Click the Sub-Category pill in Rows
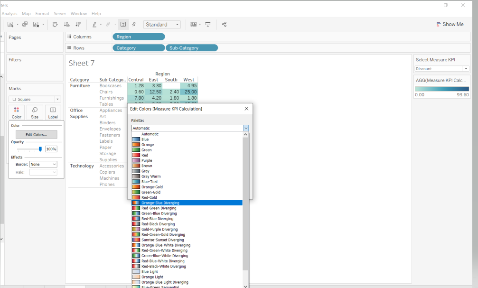This screenshot has width=478, height=288. [192, 48]
